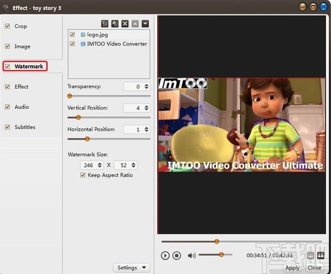Open the Crop tab
The width and height of the screenshot is (331, 274).
coord(21,26)
